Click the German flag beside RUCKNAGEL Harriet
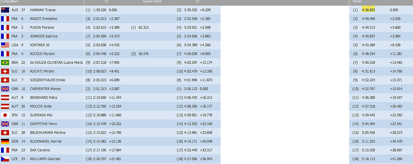This screenshot has height=164, width=413. 5,141
